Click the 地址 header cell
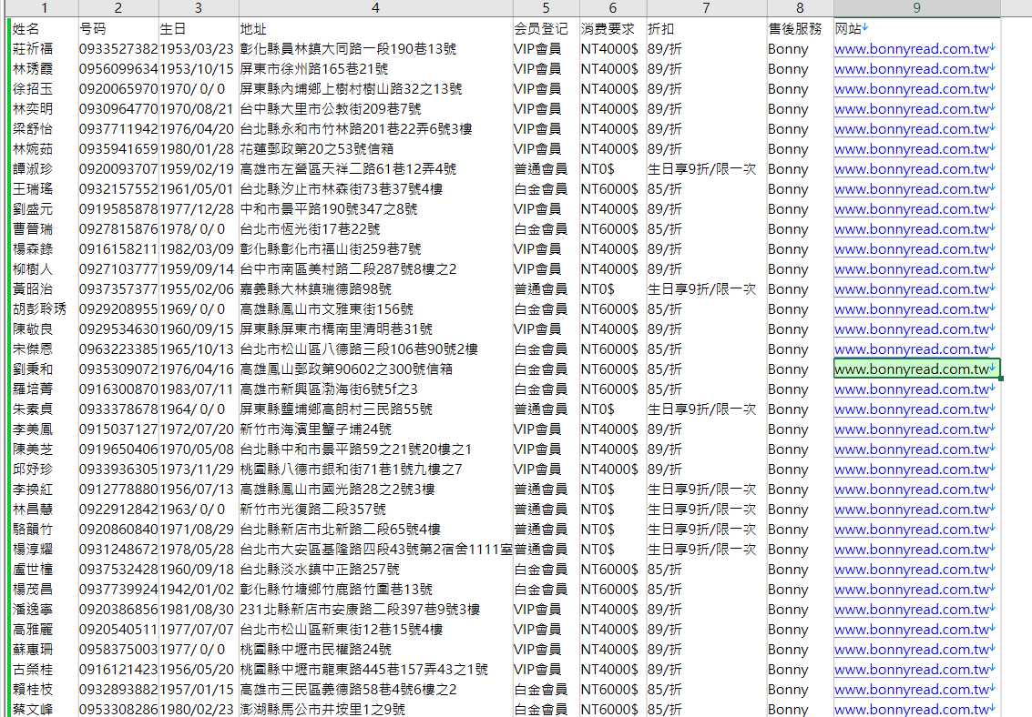 [376, 29]
